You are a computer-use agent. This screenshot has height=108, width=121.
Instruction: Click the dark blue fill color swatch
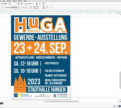[x=120, y=106]
